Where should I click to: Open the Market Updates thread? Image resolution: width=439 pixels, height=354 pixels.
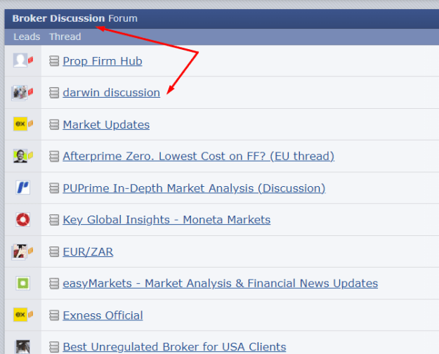(x=106, y=124)
